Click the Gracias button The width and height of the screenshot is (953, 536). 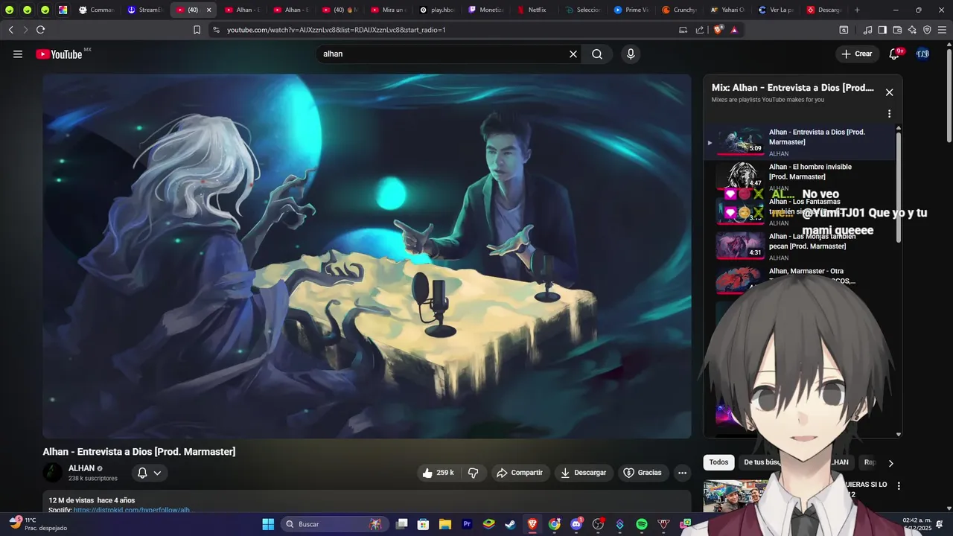click(642, 473)
